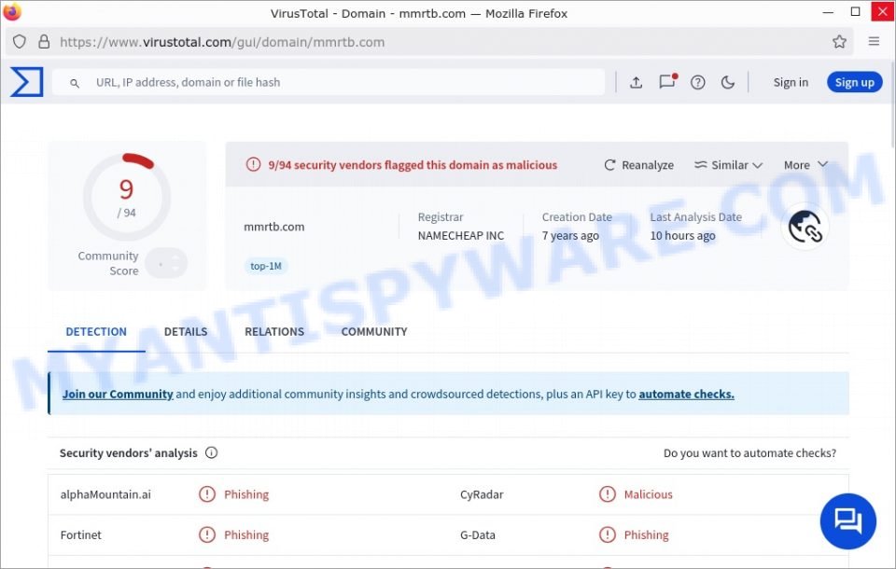
Task: Click the warning icon next to G-Data Phishing
Action: tap(608, 534)
